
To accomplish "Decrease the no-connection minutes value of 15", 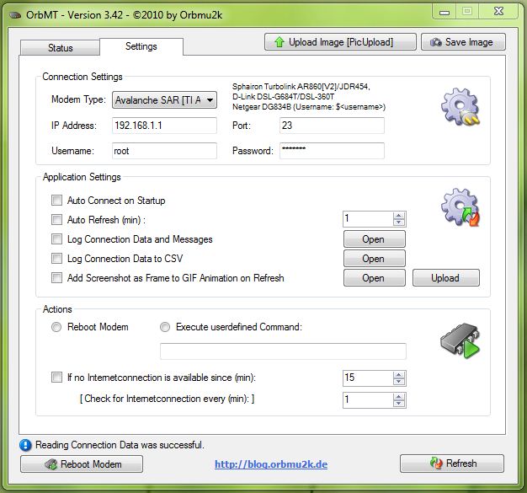I will pyautogui.click(x=398, y=382).
